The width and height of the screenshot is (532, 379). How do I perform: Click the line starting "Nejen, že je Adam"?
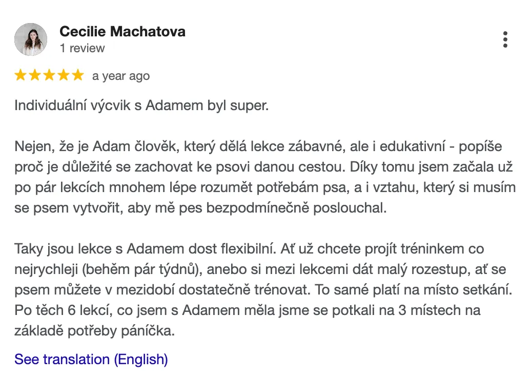click(258, 147)
